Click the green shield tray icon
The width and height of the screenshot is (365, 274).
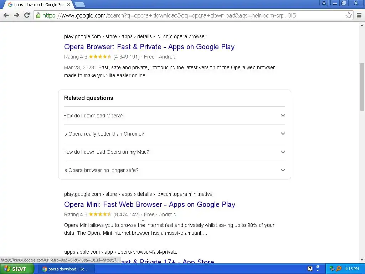332,269
